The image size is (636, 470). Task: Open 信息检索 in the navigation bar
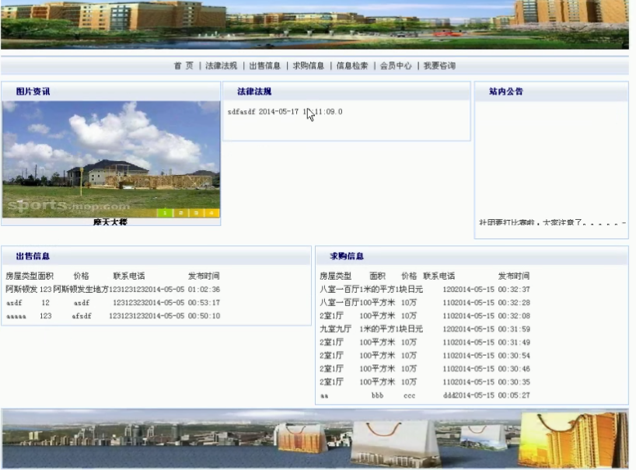pyautogui.click(x=352, y=65)
